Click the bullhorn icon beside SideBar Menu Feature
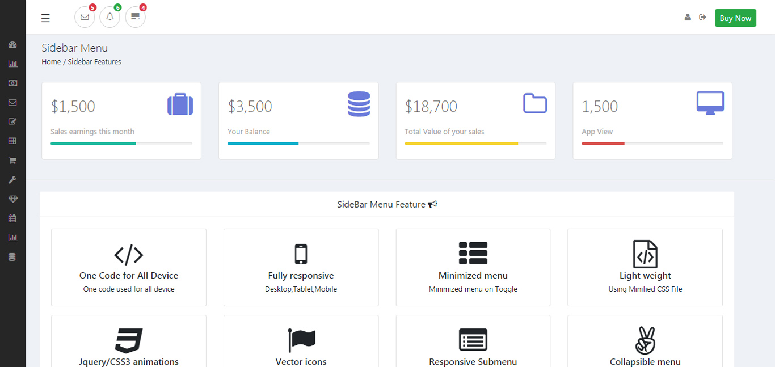This screenshot has width=775, height=367. click(433, 205)
